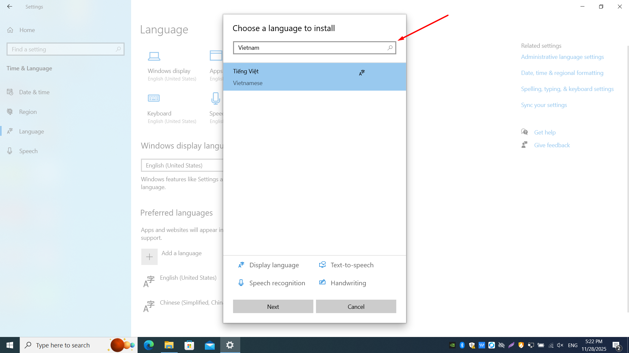This screenshot has width=629, height=353.
Task: Select English (United States) preferred language
Action: (188, 278)
